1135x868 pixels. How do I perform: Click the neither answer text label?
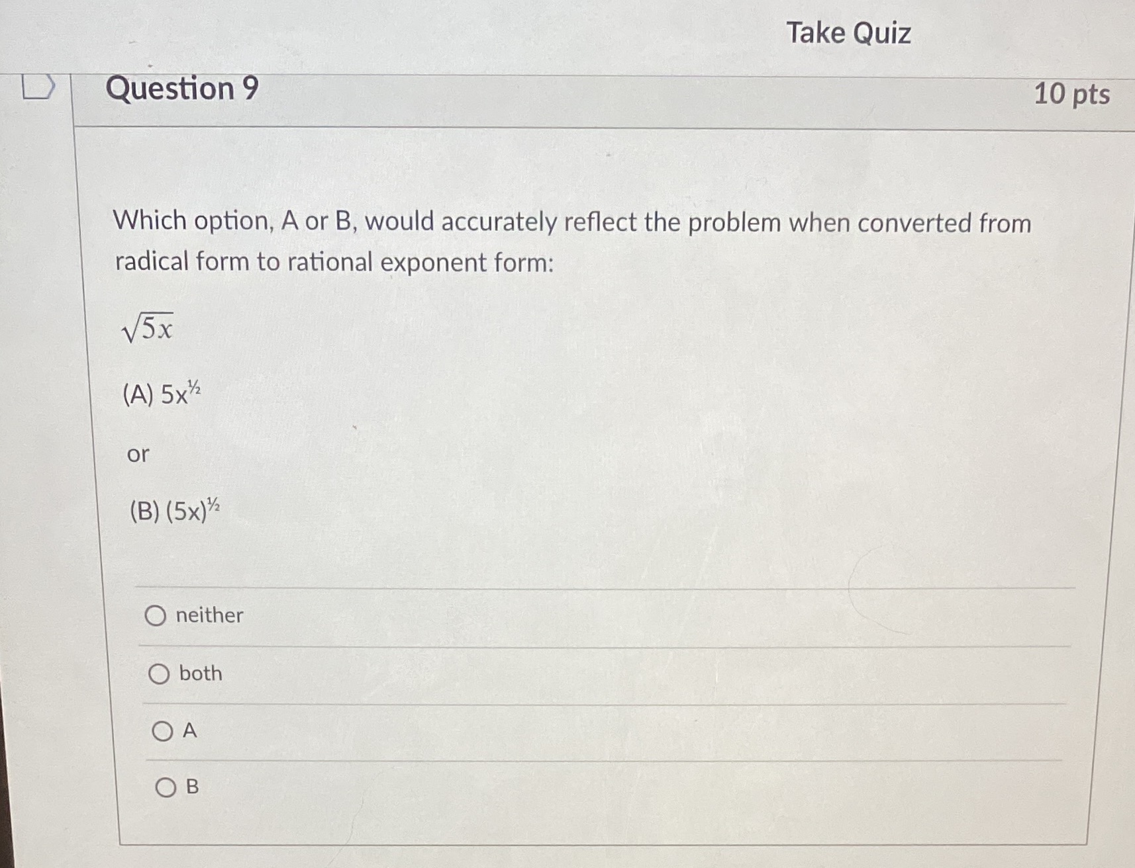click(209, 616)
